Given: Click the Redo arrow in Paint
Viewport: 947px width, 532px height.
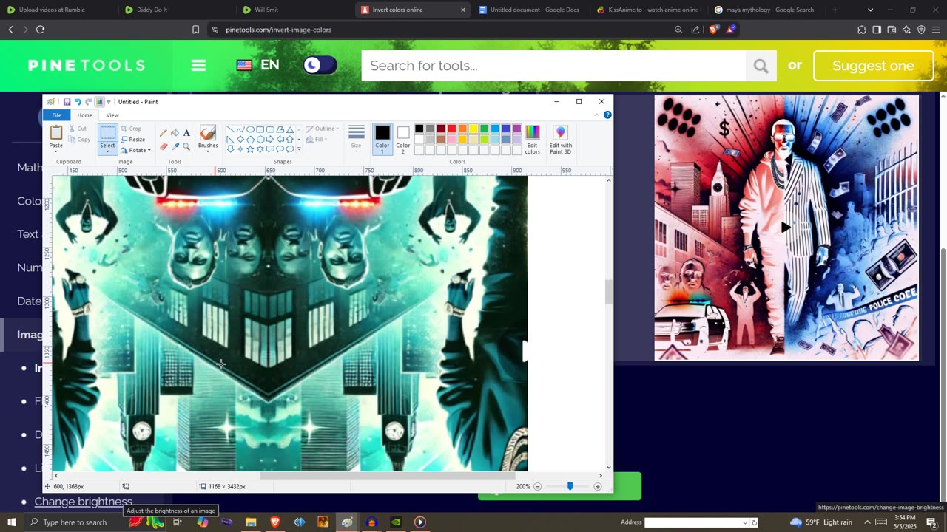Looking at the screenshot, I should (x=88, y=102).
